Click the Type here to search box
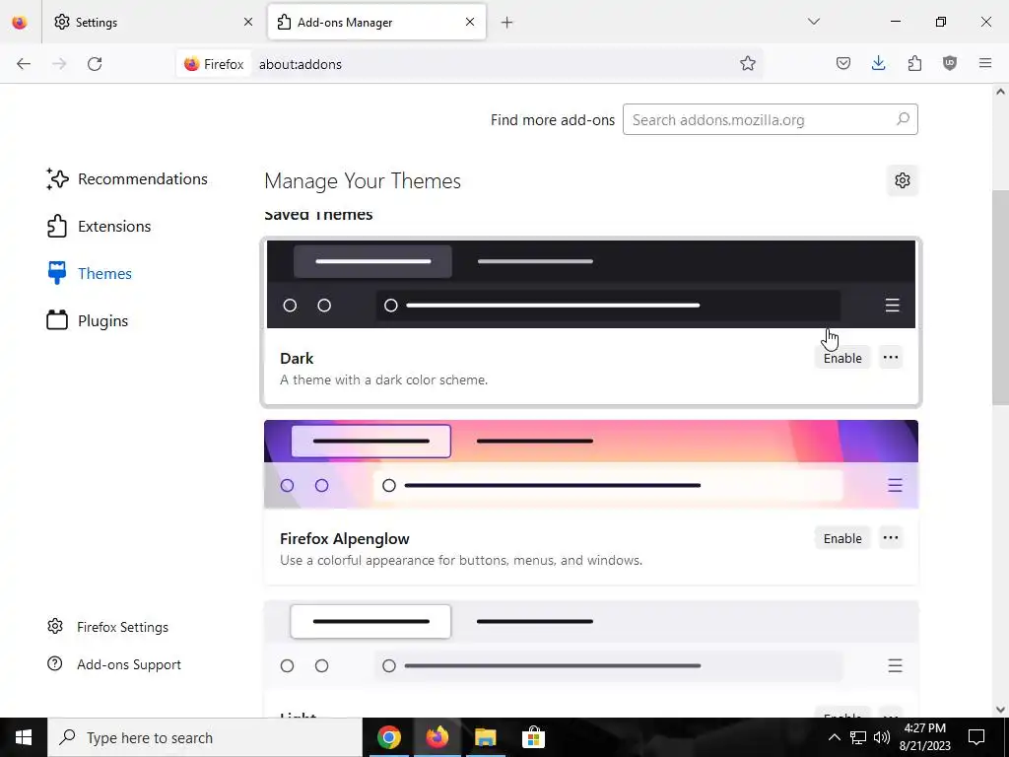 [x=205, y=737]
